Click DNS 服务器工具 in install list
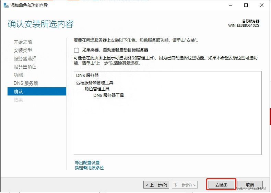The height and width of the screenshot is (193, 271). pyautogui.click(x=108, y=95)
